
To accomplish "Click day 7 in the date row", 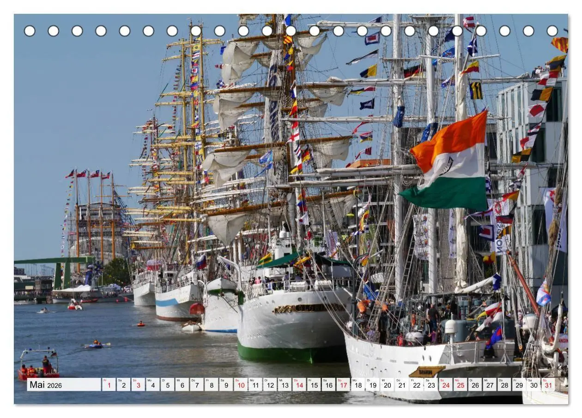I will (x=197, y=385).
